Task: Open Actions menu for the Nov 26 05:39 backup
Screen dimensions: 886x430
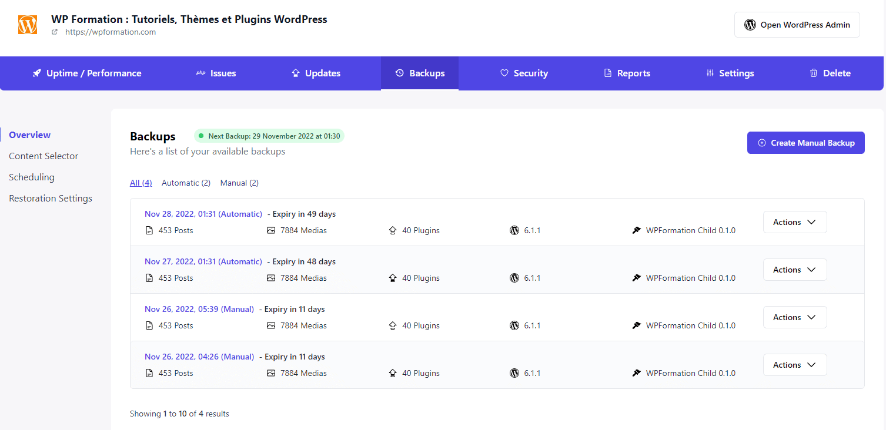Action: click(x=794, y=317)
